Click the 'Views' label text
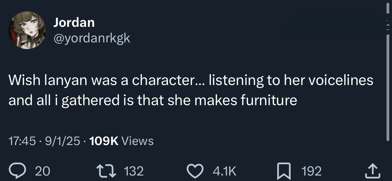Viewport: 392px width, 181px height. (137, 141)
